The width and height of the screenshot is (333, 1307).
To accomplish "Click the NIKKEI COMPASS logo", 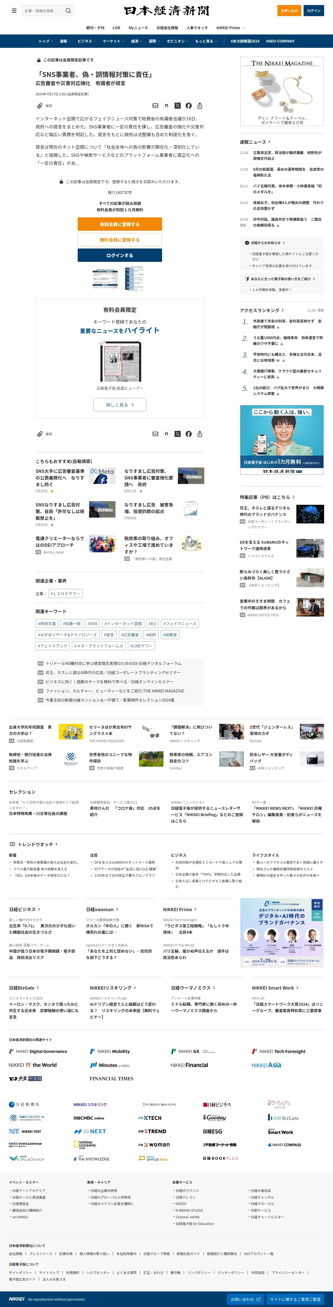I will [x=284, y=1145].
